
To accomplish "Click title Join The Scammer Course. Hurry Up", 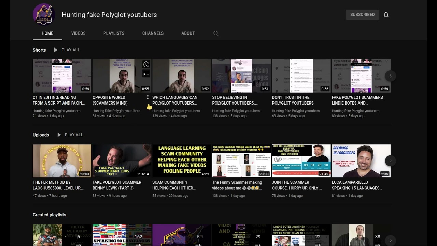I will (297, 185).
